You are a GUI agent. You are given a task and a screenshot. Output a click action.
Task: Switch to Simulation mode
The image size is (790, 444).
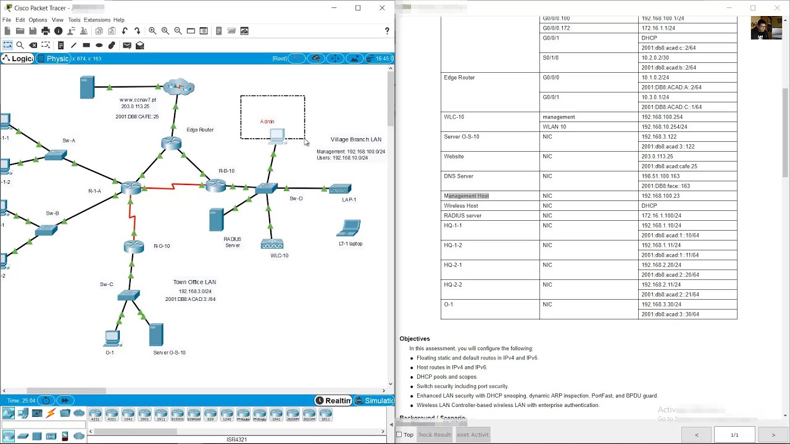[373, 401]
